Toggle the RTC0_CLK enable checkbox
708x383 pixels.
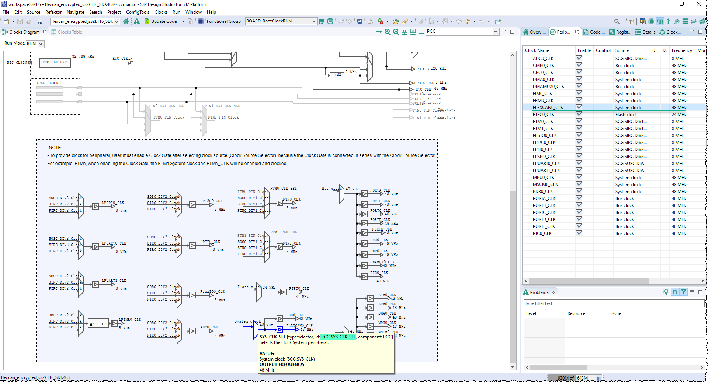[579, 233]
